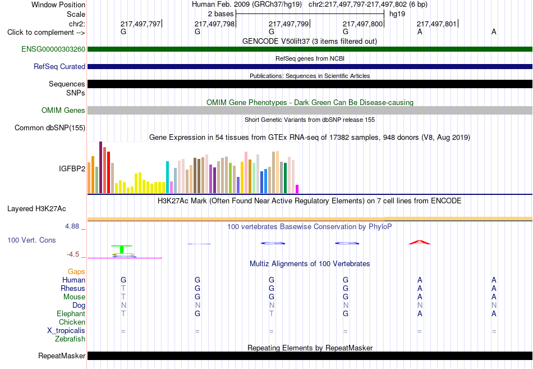Select the Rhesus species row label
This screenshot has width=533, height=369.
coord(73,288)
